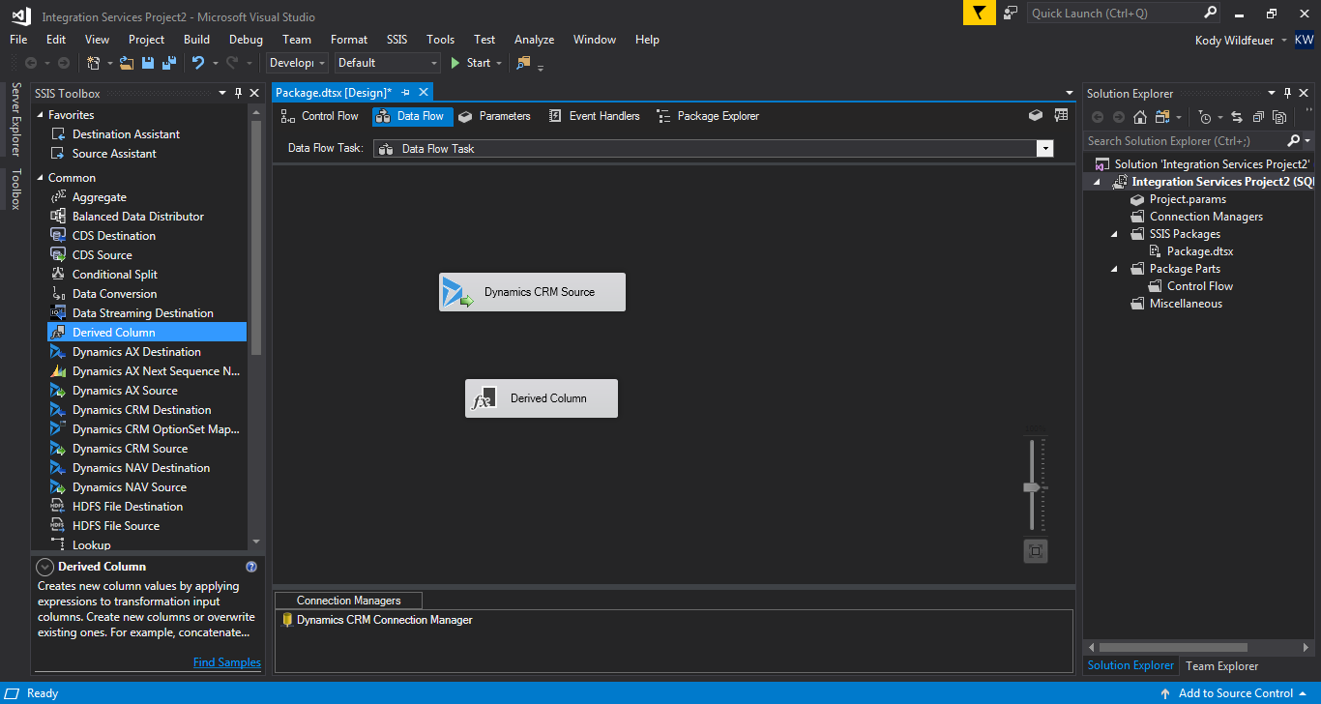Viewport: 1321px width, 704px height.
Task: Click the Send Feedback person icon
Action: (1011, 14)
